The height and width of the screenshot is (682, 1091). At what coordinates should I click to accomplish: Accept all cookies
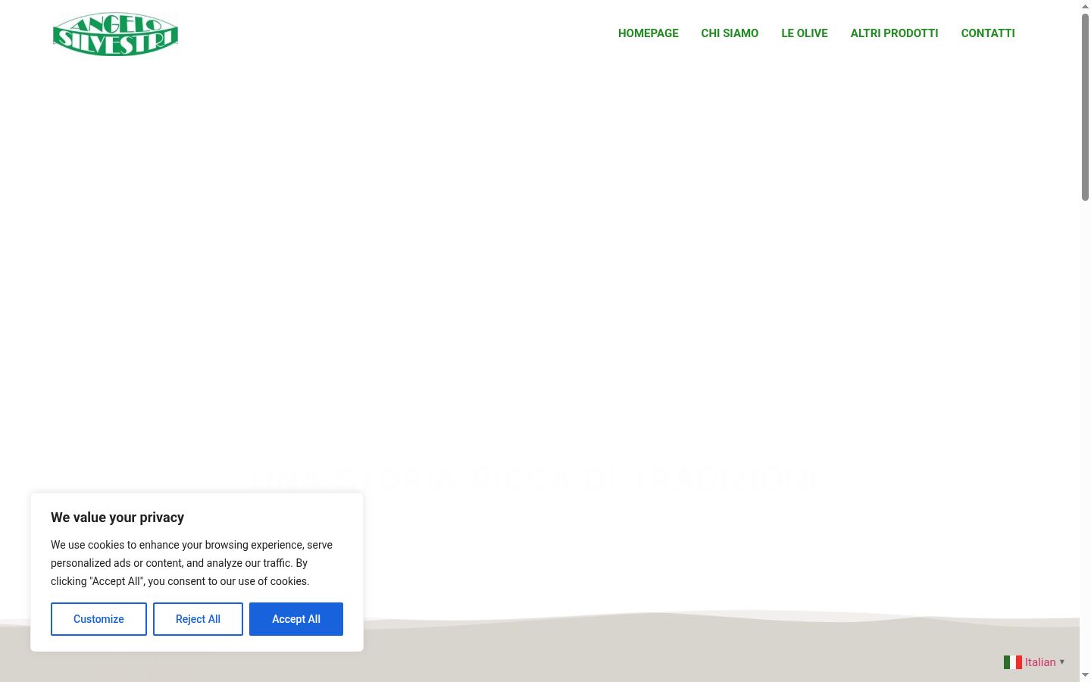pos(296,619)
